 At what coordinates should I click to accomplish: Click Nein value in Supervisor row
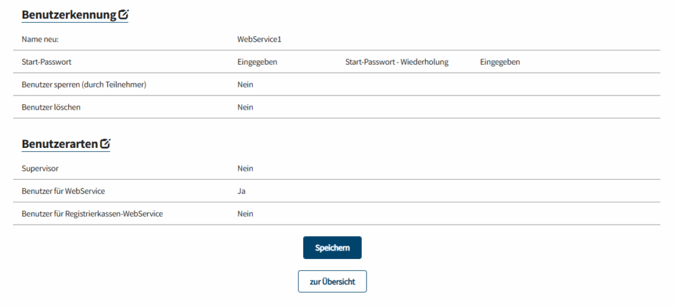coord(245,168)
